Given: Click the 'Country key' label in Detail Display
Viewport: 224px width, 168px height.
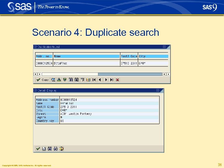Looking at the screenshot, I should [x=45, y=121].
